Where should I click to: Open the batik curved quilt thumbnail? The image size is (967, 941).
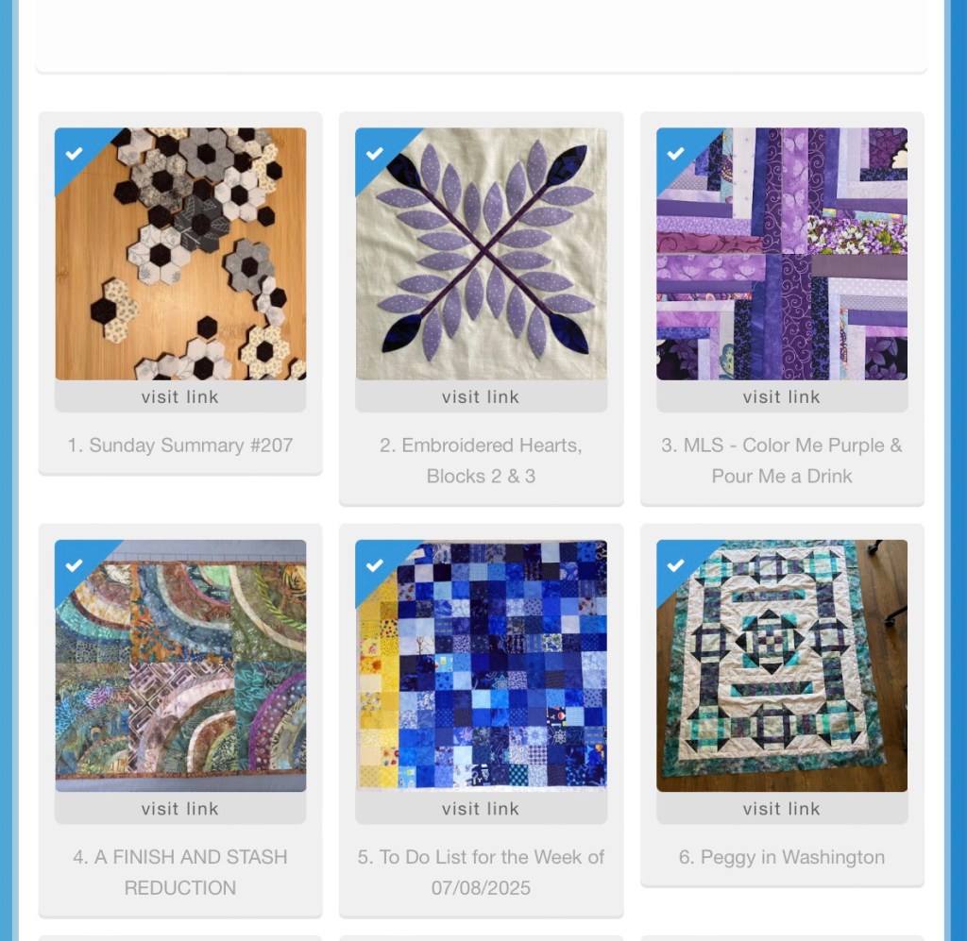point(180,665)
